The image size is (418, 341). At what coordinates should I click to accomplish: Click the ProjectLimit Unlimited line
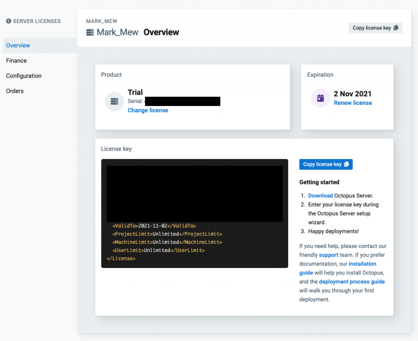point(167,234)
